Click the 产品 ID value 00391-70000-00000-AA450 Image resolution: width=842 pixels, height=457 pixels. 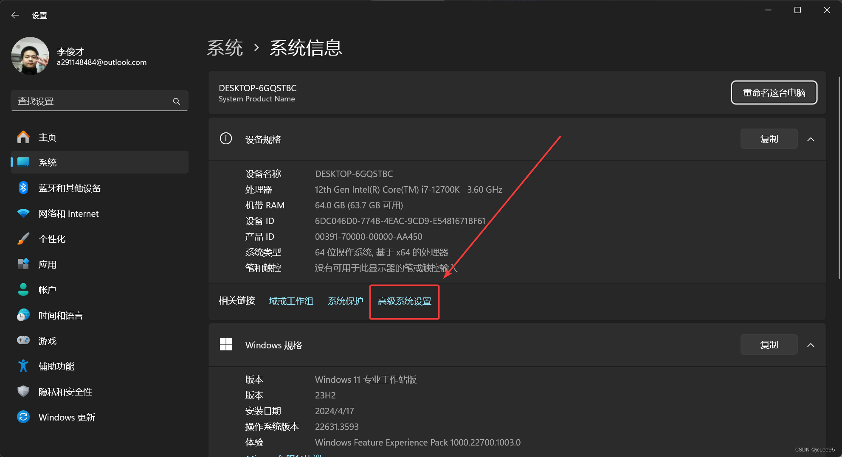click(369, 236)
